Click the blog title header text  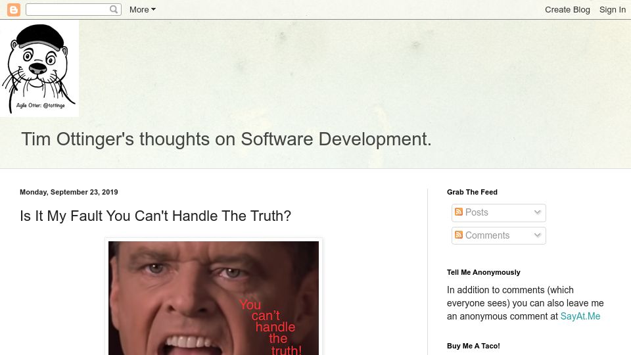[x=226, y=139]
